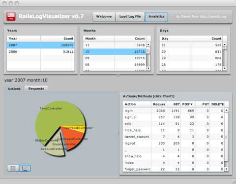Select the login action row
236x184 pixels.
(174, 110)
